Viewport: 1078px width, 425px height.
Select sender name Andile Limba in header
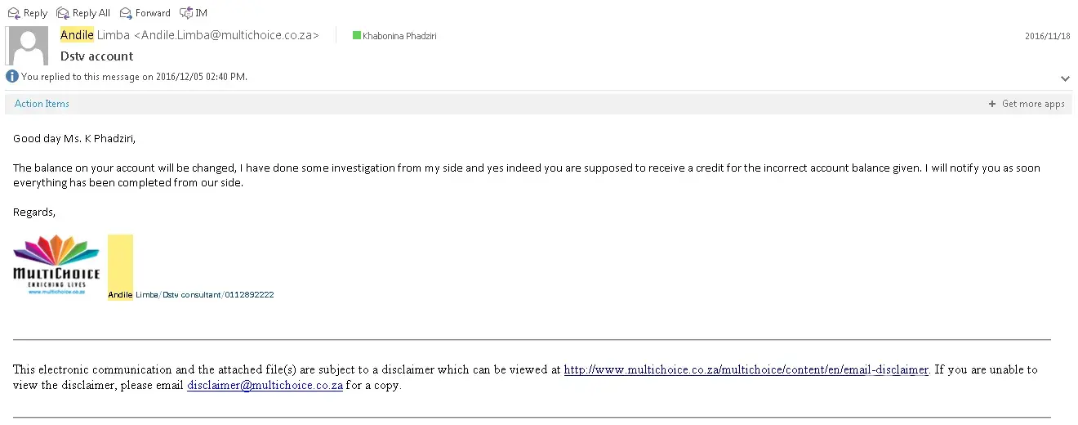95,35
